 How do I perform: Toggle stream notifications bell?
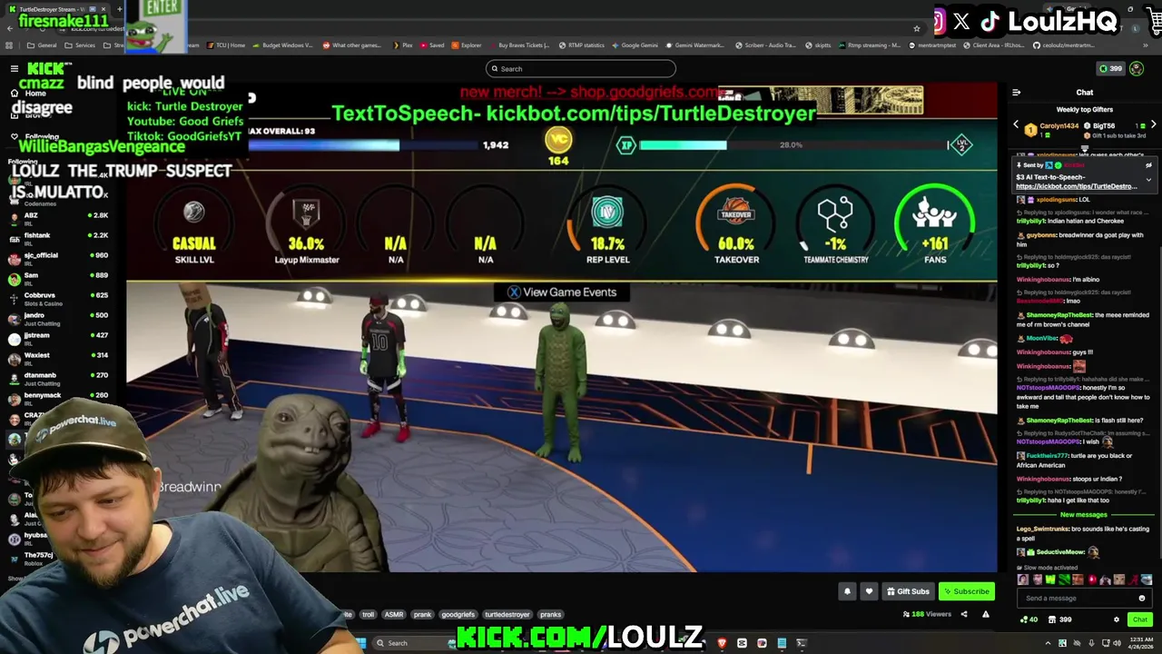[847, 591]
